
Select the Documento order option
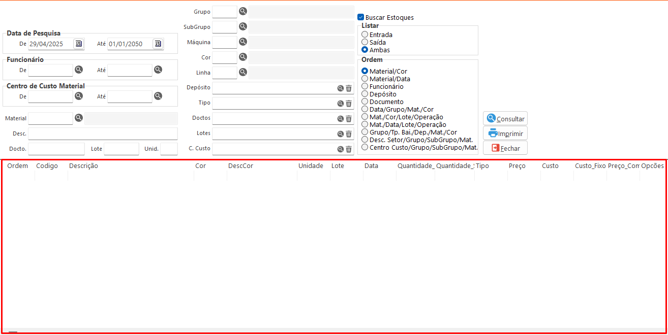pos(365,102)
